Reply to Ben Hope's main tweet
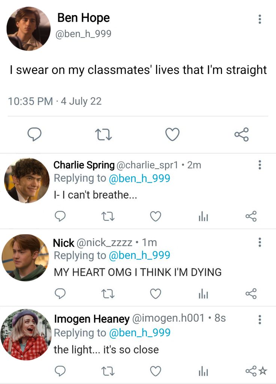The image size is (276, 384). pos(34,134)
